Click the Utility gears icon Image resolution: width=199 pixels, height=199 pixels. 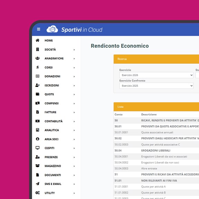[x=37, y=193]
